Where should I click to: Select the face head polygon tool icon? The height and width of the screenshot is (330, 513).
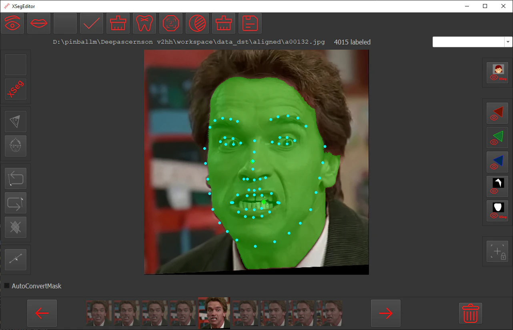(x=16, y=146)
